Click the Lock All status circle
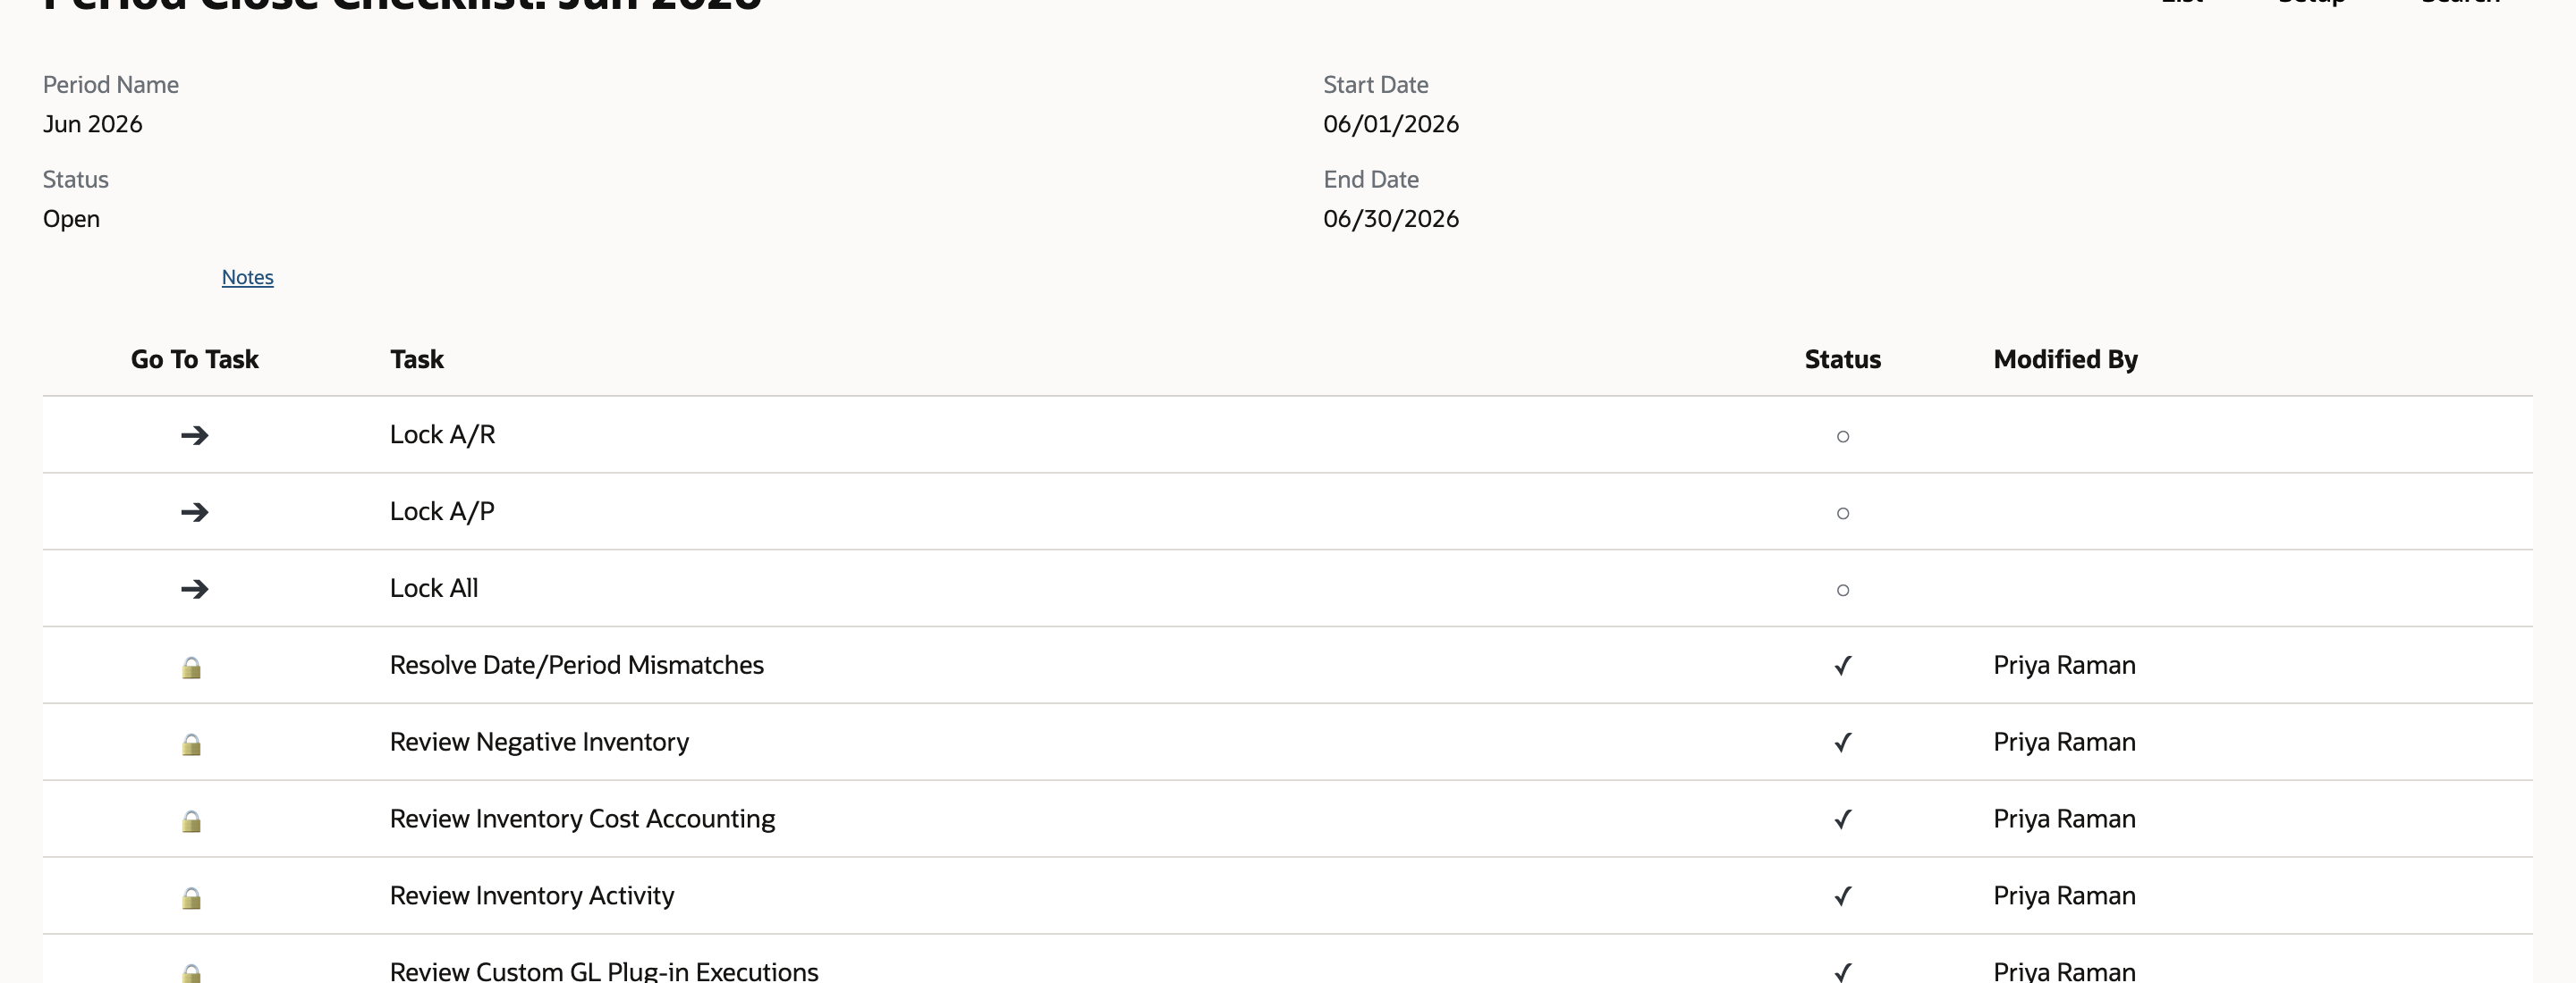This screenshot has height=983, width=2576. click(1843, 591)
